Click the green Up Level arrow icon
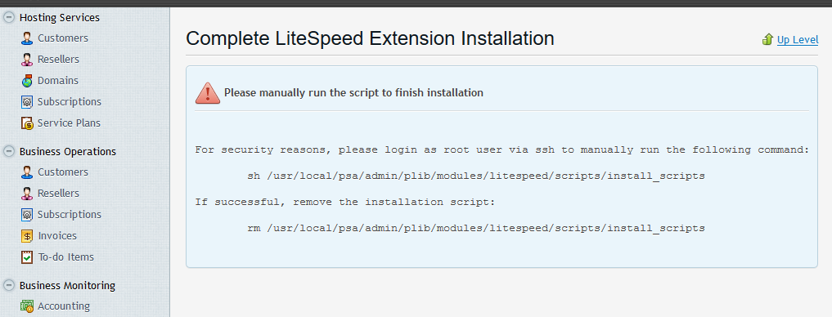This screenshot has width=832, height=317. click(767, 39)
